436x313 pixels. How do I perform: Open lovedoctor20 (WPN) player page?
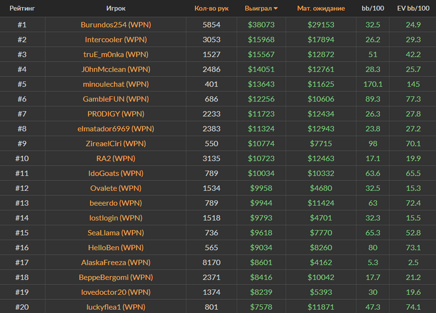point(116,292)
